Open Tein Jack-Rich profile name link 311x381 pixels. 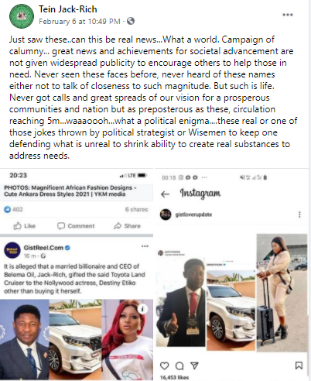[x=68, y=9]
